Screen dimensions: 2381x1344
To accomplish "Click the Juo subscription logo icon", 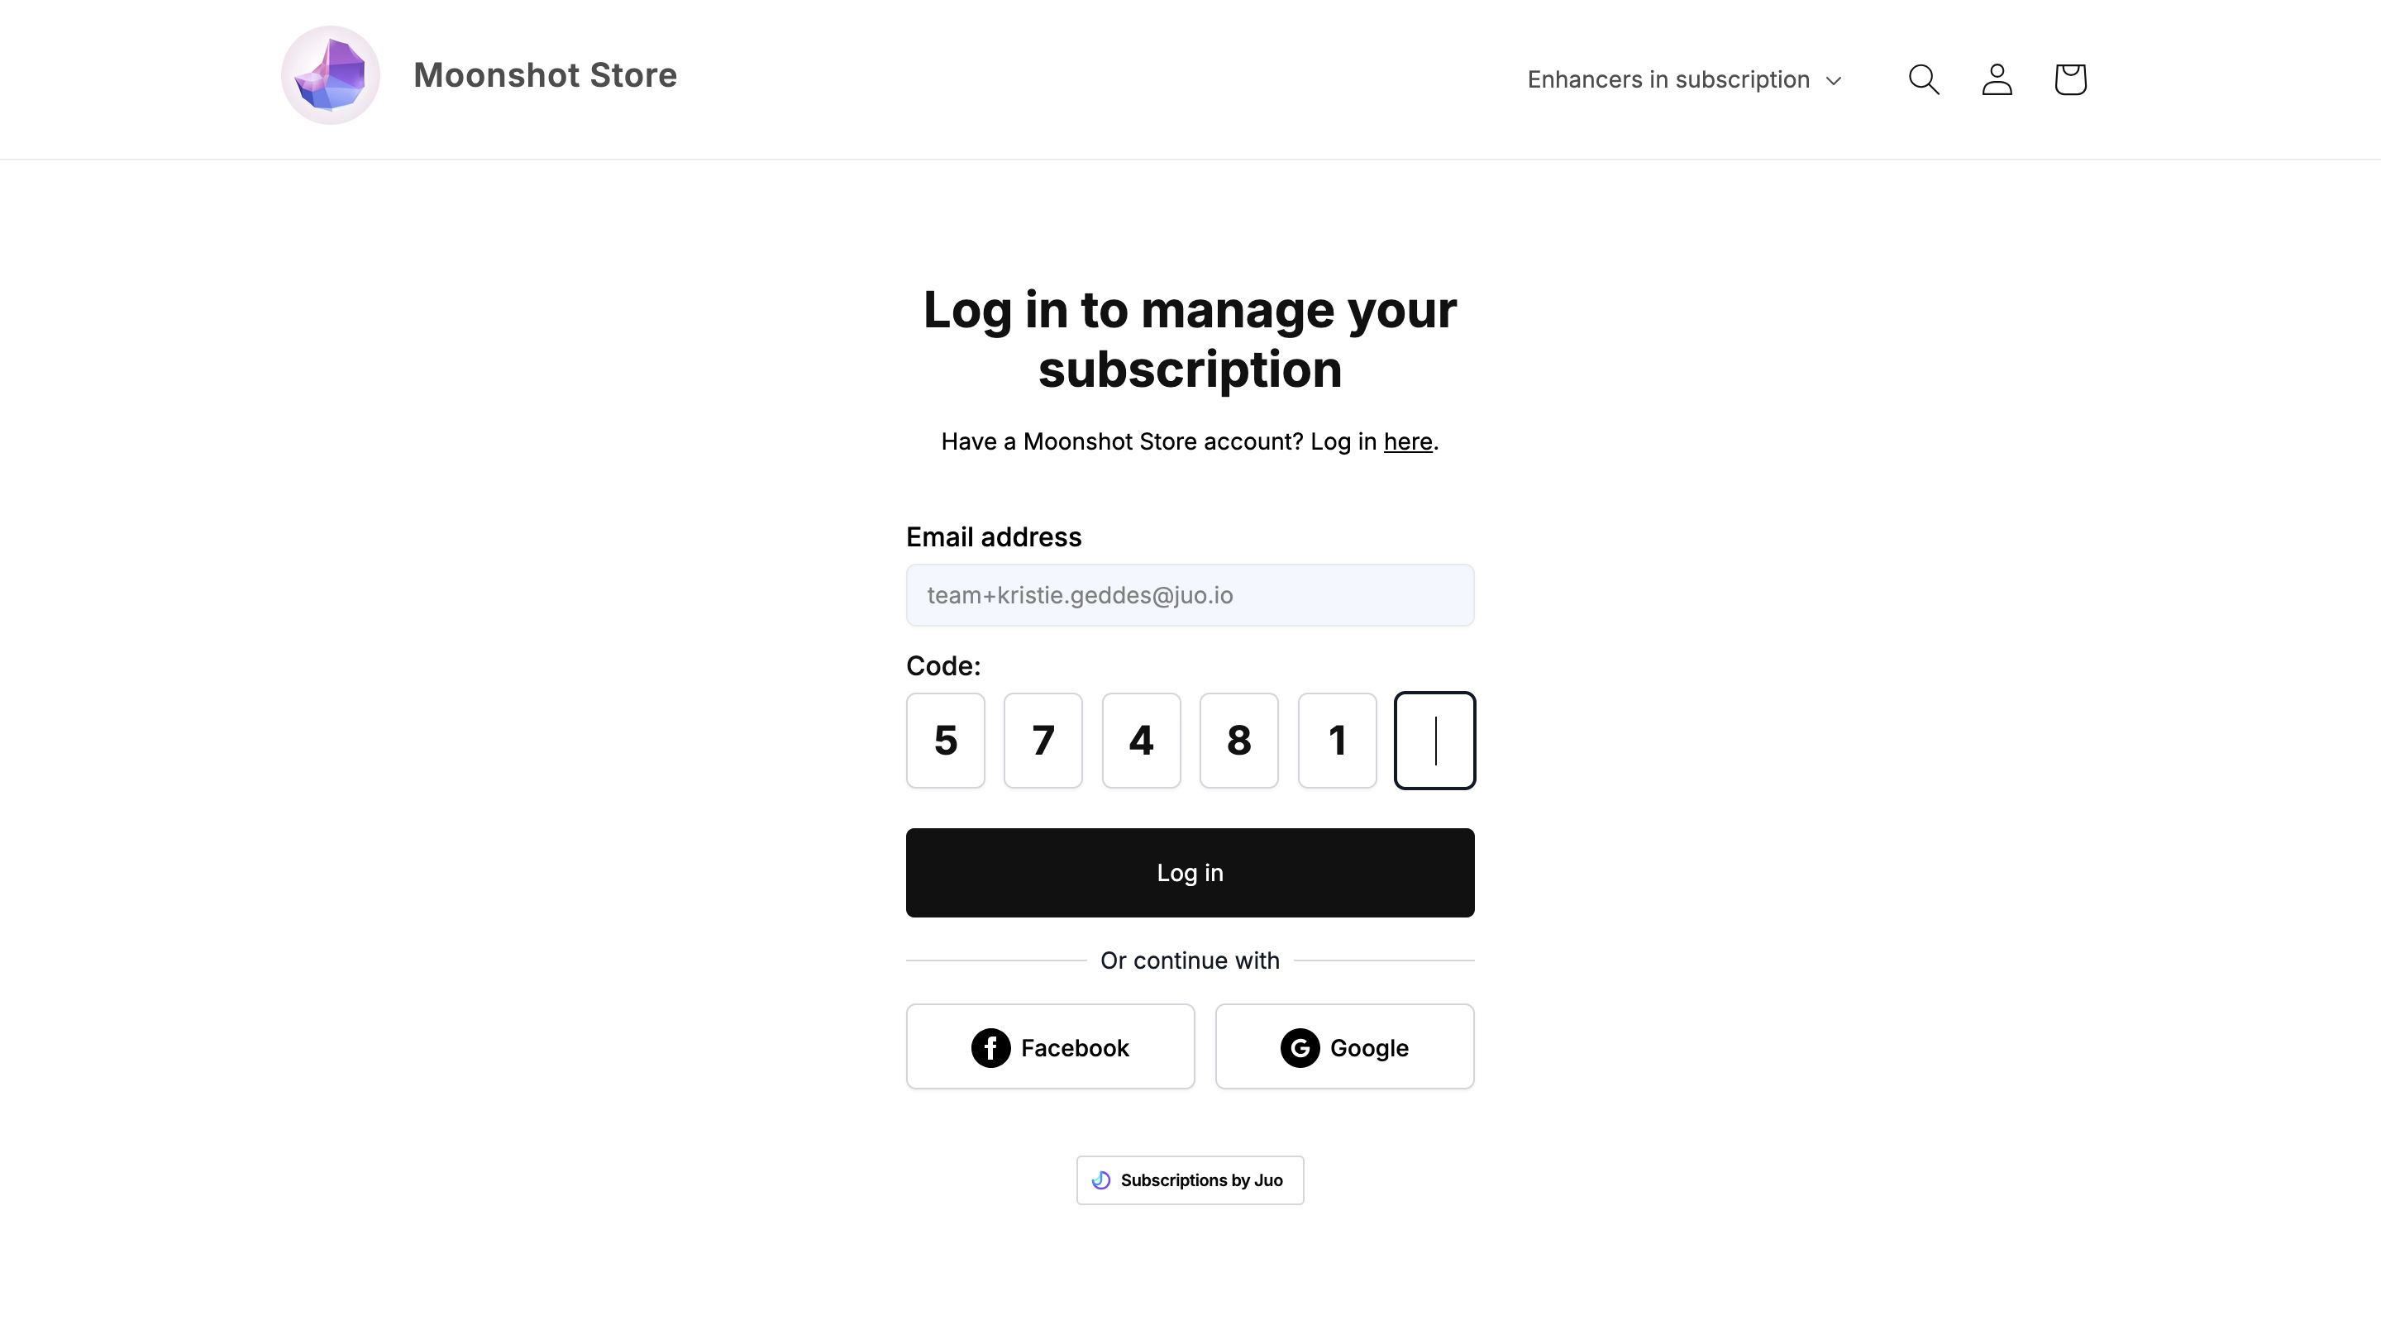I will [1102, 1180].
